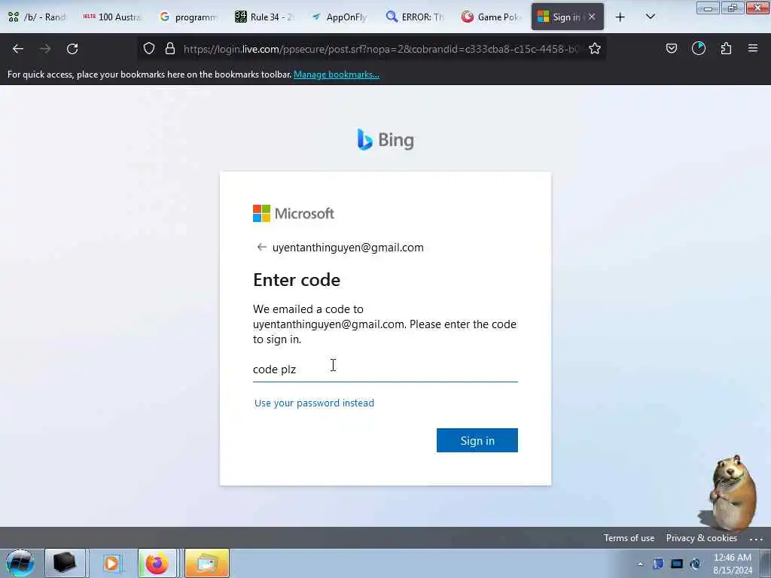
Task: Open a new tab with the plus icon
Action: tap(620, 17)
